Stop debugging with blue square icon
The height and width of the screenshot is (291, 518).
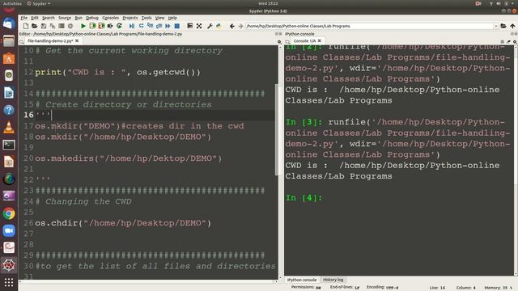tap(177, 26)
